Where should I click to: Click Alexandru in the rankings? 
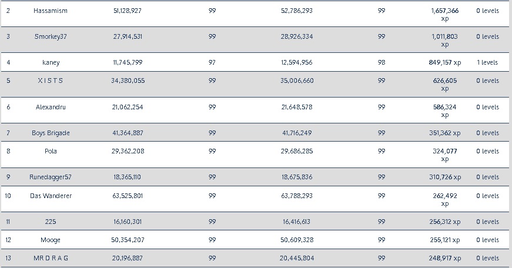51,107
